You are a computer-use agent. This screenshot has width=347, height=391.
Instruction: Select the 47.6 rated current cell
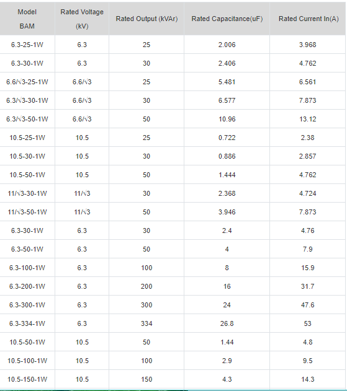(307, 305)
